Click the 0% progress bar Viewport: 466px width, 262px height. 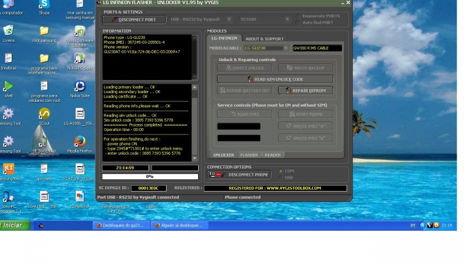(x=150, y=177)
